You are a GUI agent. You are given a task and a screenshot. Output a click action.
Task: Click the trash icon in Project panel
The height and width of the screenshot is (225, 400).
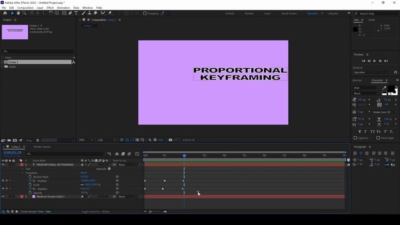37,140
